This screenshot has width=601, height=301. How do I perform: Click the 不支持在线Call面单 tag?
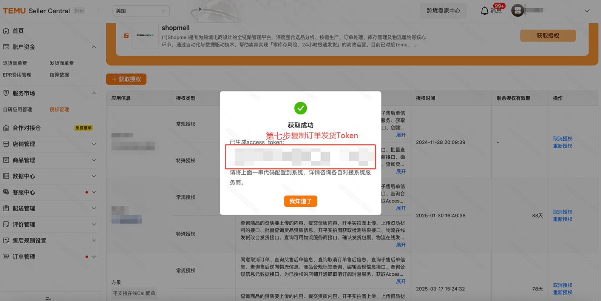click(134, 293)
